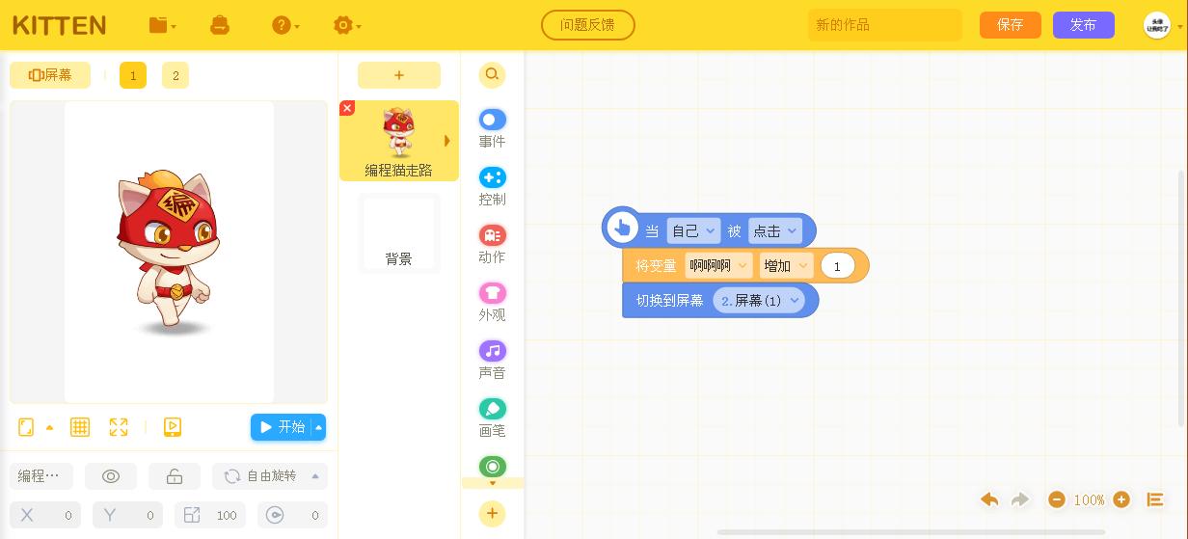Edit the 新的作品 project name field
The height and width of the screenshot is (539, 1188).
click(x=885, y=25)
